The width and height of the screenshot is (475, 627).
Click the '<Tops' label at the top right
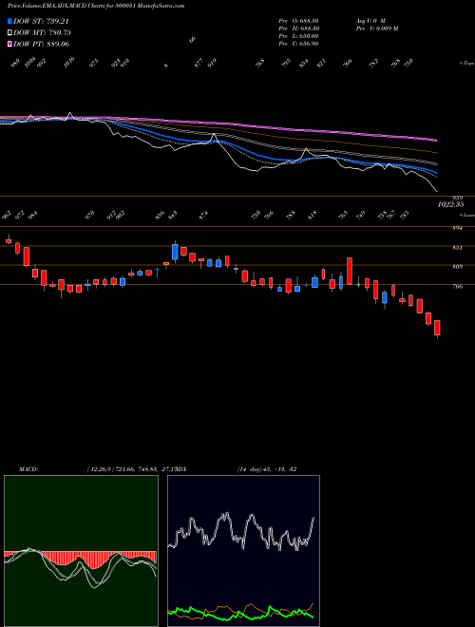click(x=466, y=64)
